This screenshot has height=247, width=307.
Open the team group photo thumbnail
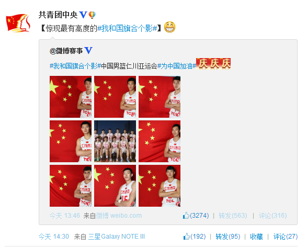[x=115, y=141]
